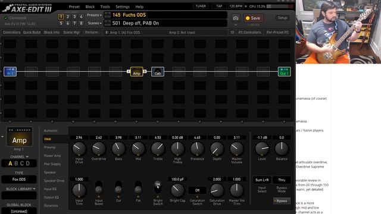This screenshot has height=214, width=381.
Task: Select scene button 1
Action: point(61,17)
